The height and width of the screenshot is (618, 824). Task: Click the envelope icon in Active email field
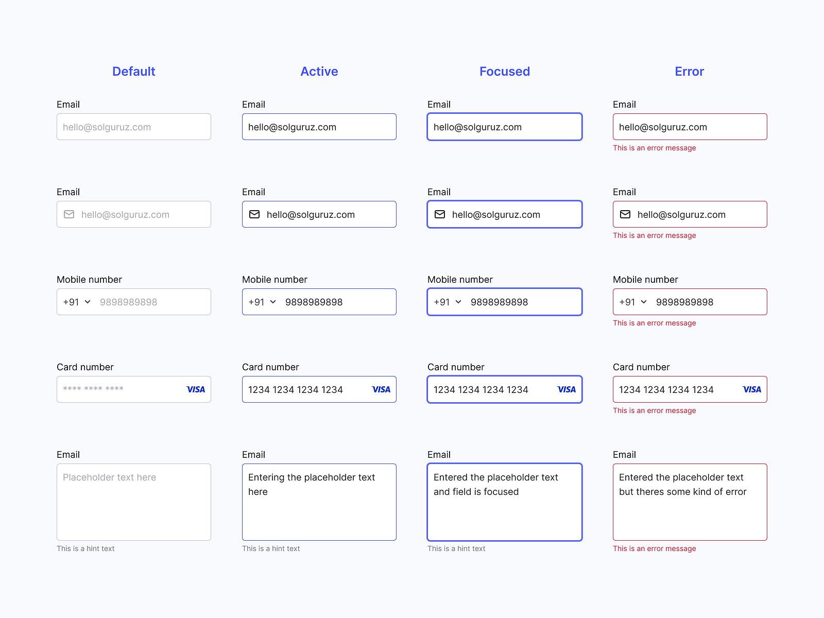[254, 214]
